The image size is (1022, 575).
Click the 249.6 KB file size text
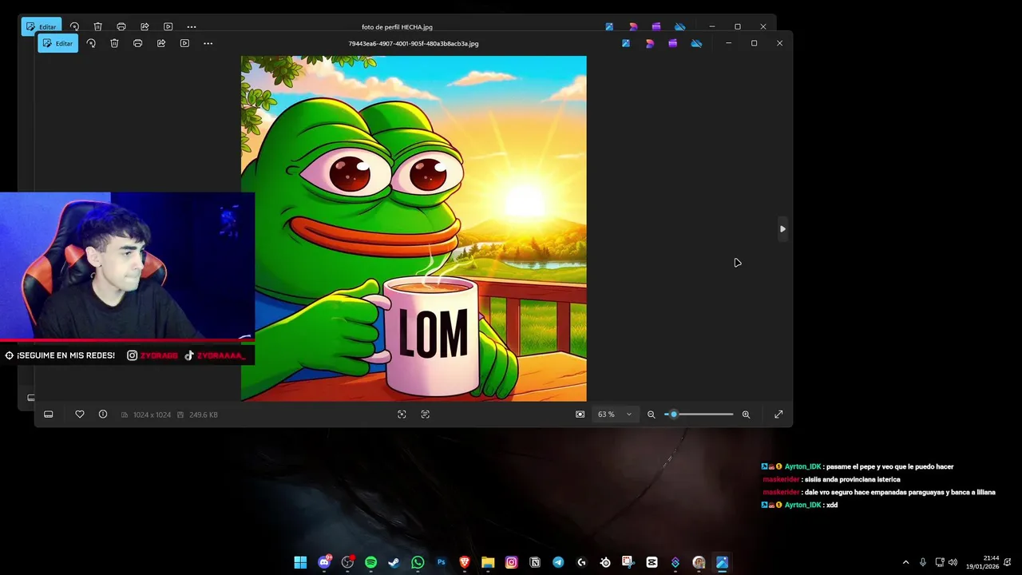pos(204,414)
